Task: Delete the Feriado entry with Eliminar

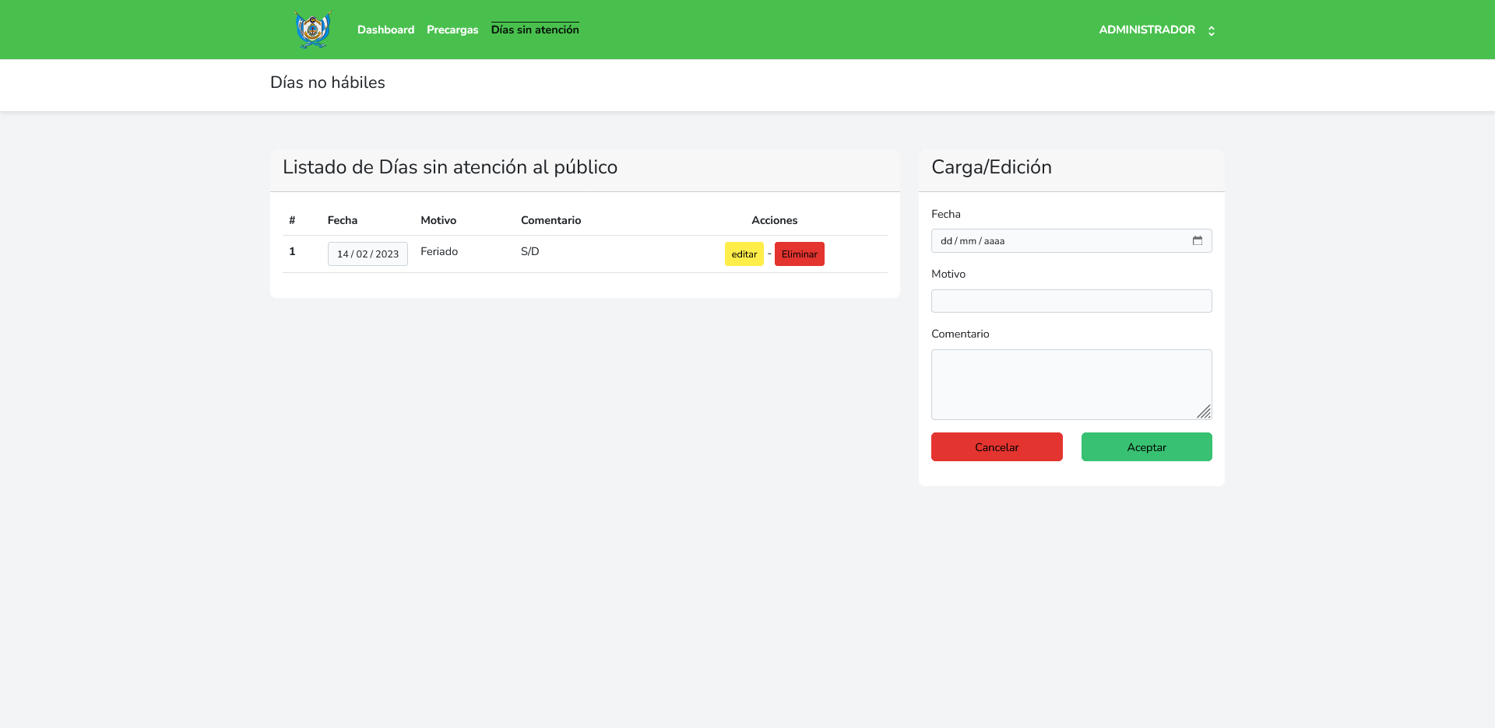Action: [x=799, y=254]
